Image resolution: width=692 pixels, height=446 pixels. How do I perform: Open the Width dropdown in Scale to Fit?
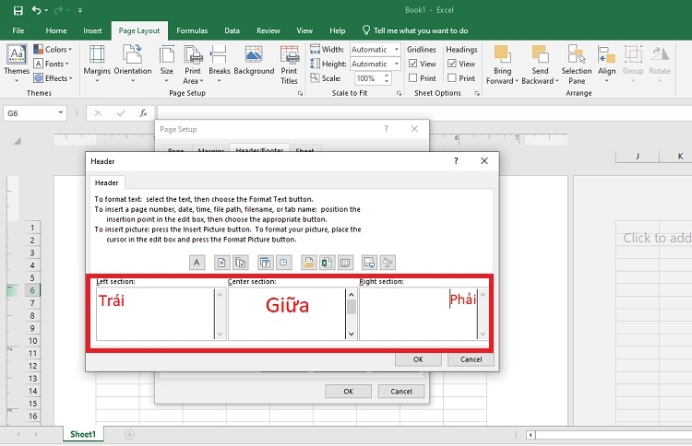coord(397,50)
